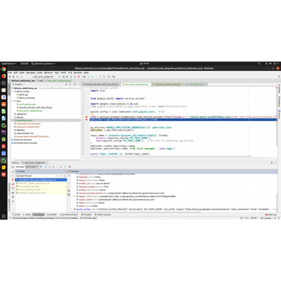The height and width of the screenshot is (281, 281).
Task: Open the Event Log
Action: pos(271,215)
